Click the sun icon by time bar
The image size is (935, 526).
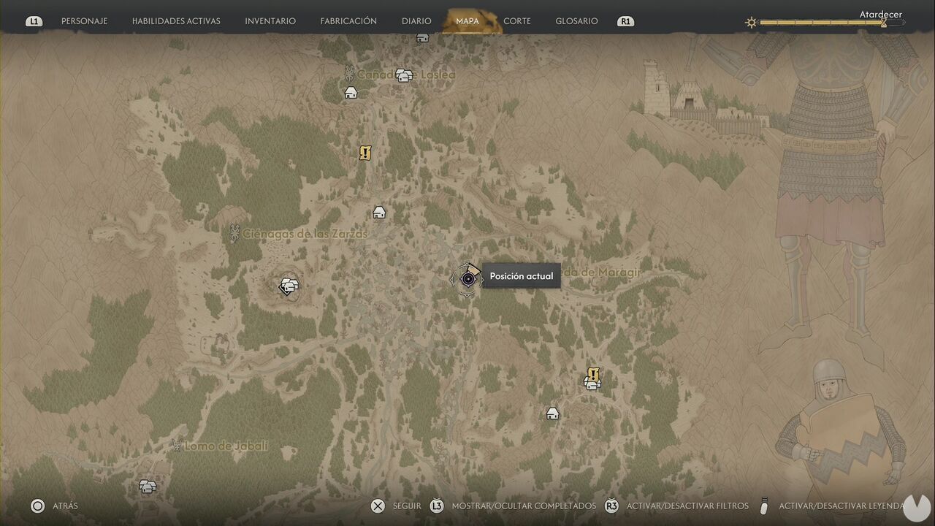(x=751, y=23)
